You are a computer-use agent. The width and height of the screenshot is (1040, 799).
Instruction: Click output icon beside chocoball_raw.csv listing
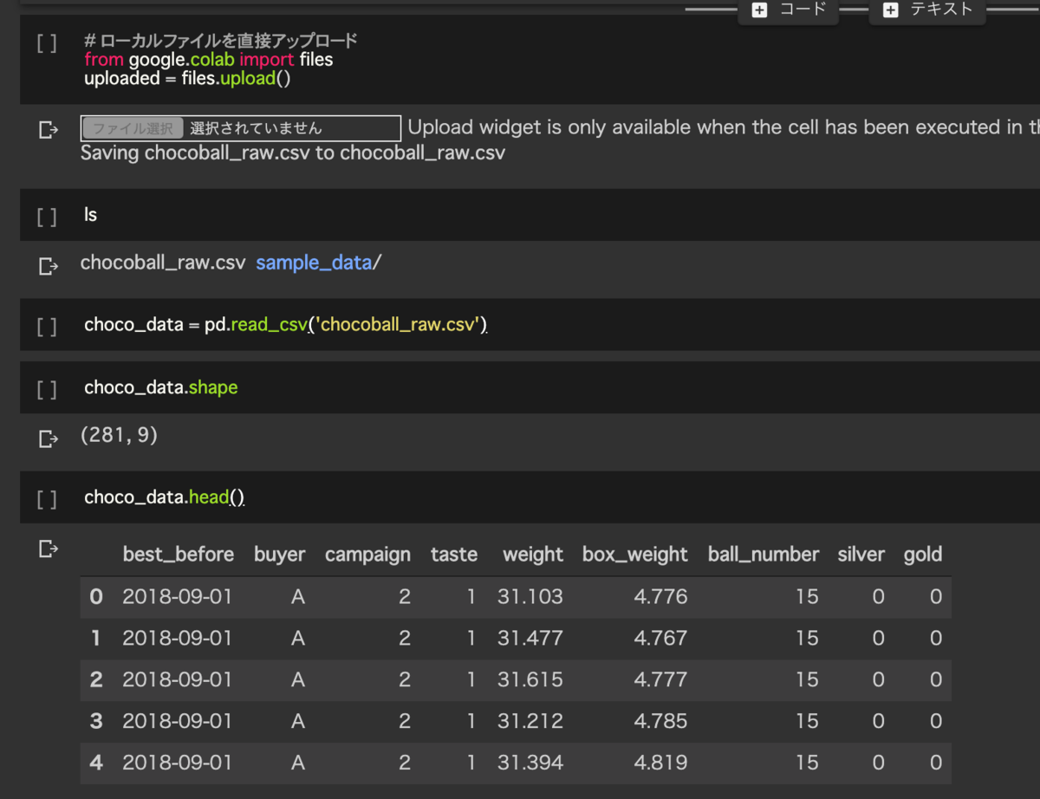[49, 265]
